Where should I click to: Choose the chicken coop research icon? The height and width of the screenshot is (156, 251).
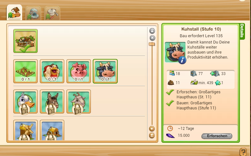click(x=52, y=71)
